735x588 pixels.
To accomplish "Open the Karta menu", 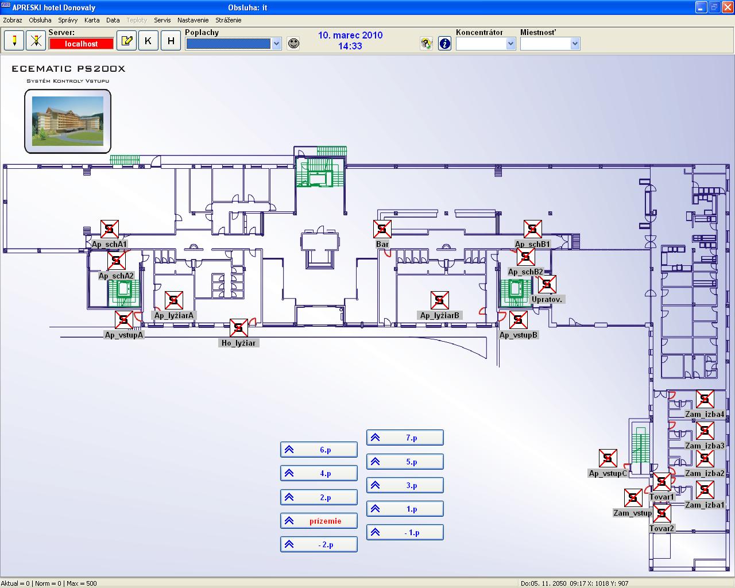I will coord(92,20).
